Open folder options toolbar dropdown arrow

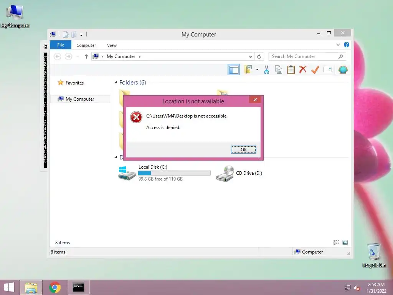tap(257, 70)
